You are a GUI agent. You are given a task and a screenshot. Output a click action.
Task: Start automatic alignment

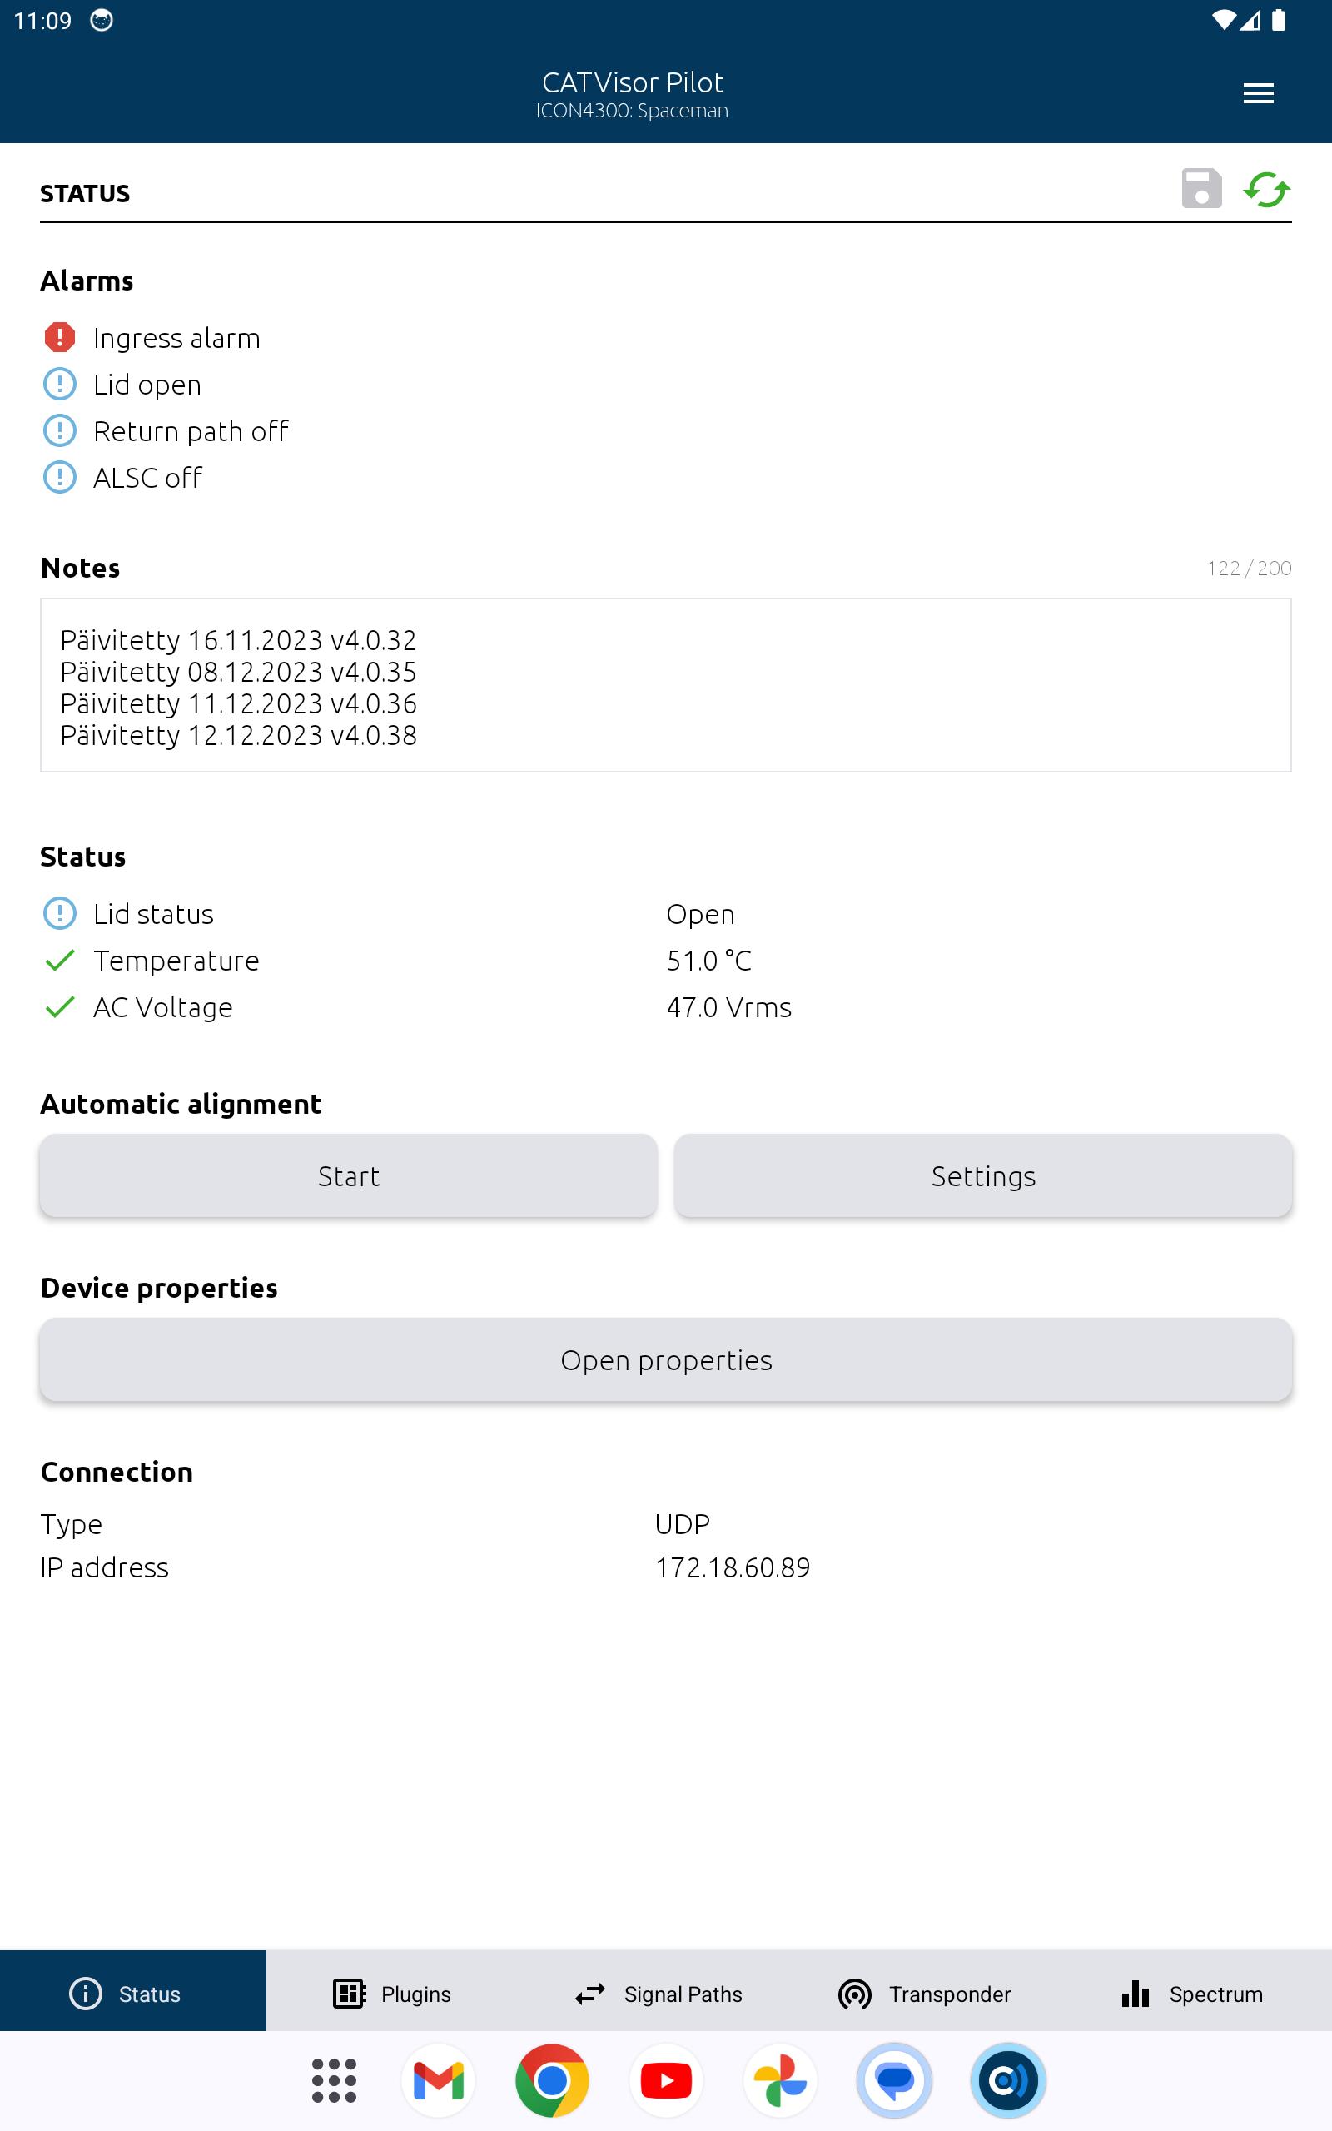click(349, 1175)
